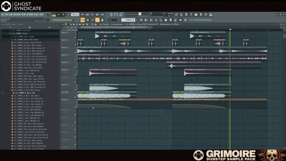The width and height of the screenshot is (286, 161).
Task: Open the OPTIONS menu
Action: (x=30, y=14)
